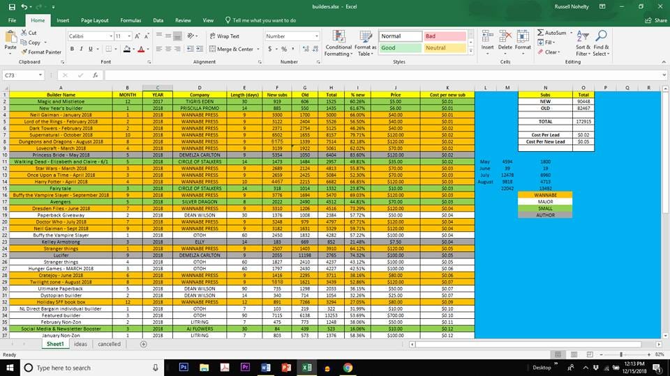
Task: Click the Save icon in the title bar
Action: click(x=12, y=7)
